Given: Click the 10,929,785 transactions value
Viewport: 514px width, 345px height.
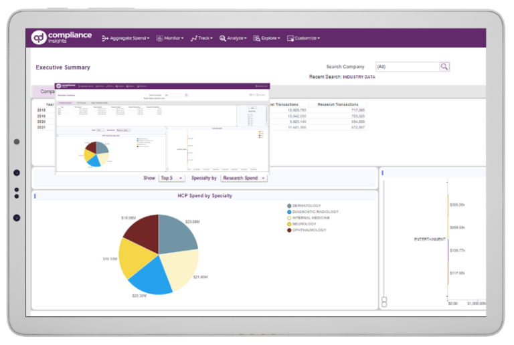Looking at the screenshot, I should pos(297,110).
